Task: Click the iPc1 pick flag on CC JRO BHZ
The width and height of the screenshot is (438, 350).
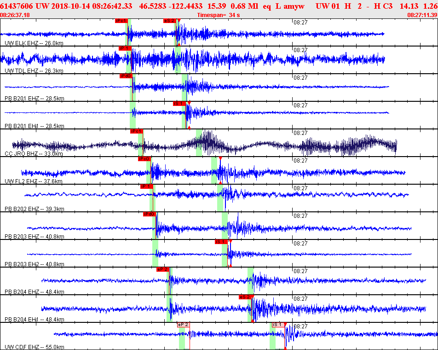Action: click(x=136, y=131)
